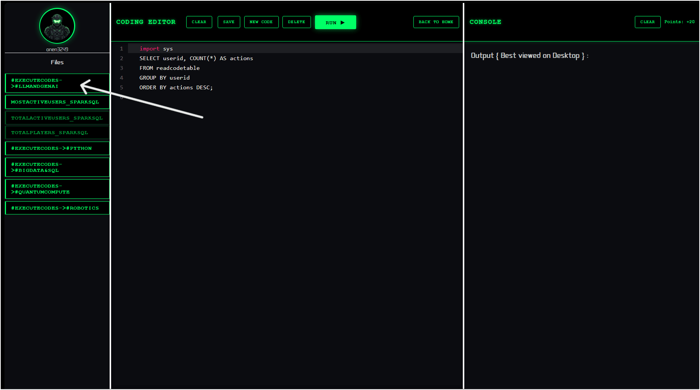The width and height of the screenshot is (700, 390).
Task: Click the CONSOLE title
Action: point(485,22)
